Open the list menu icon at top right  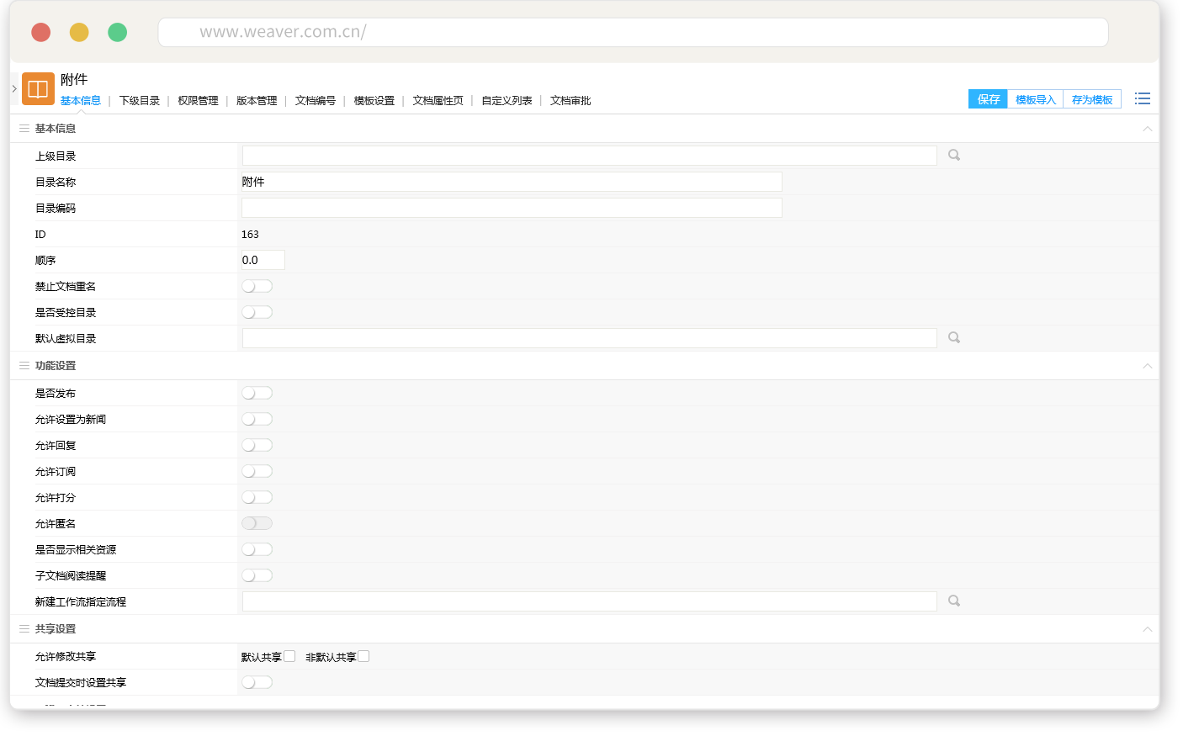tap(1142, 99)
